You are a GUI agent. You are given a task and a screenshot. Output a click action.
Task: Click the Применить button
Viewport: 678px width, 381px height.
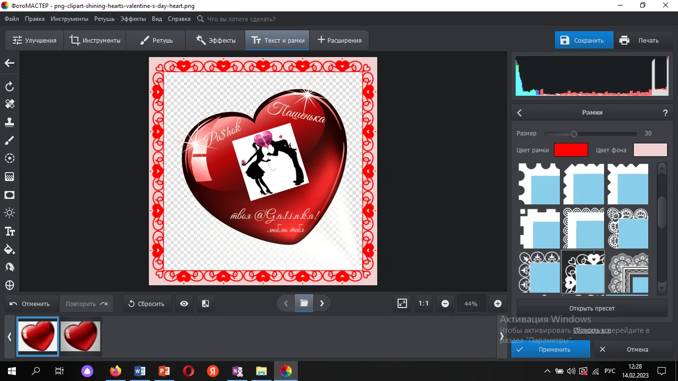550,349
